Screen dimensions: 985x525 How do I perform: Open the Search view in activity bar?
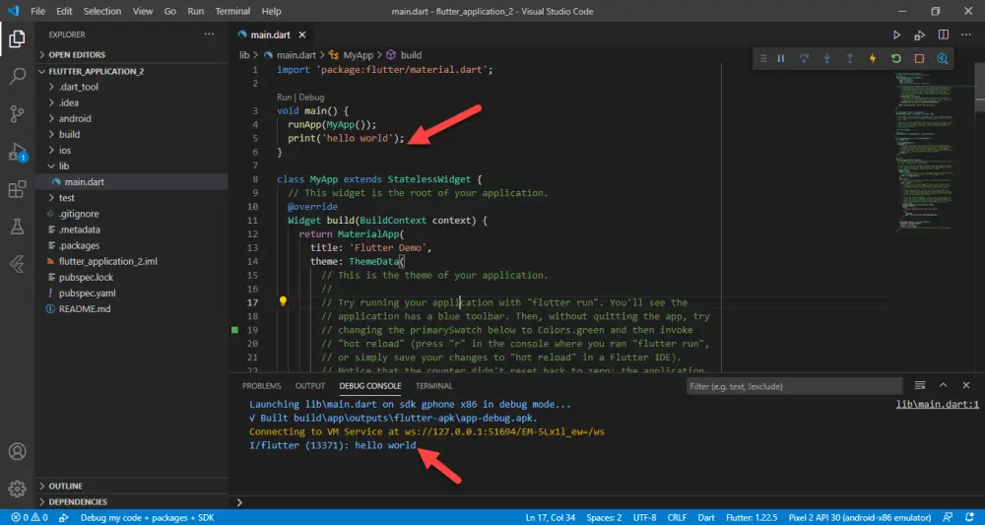(17, 77)
